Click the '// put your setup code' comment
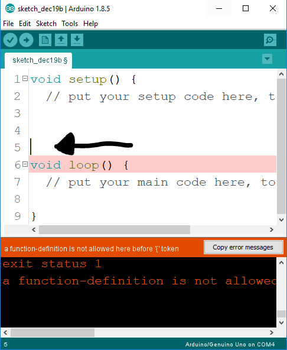Image resolution: width=287 pixels, height=350 pixels. (x=161, y=96)
